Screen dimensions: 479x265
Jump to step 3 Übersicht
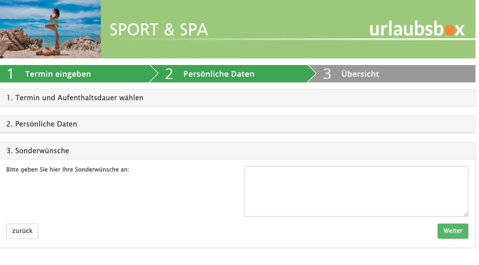(x=360, y=74)
